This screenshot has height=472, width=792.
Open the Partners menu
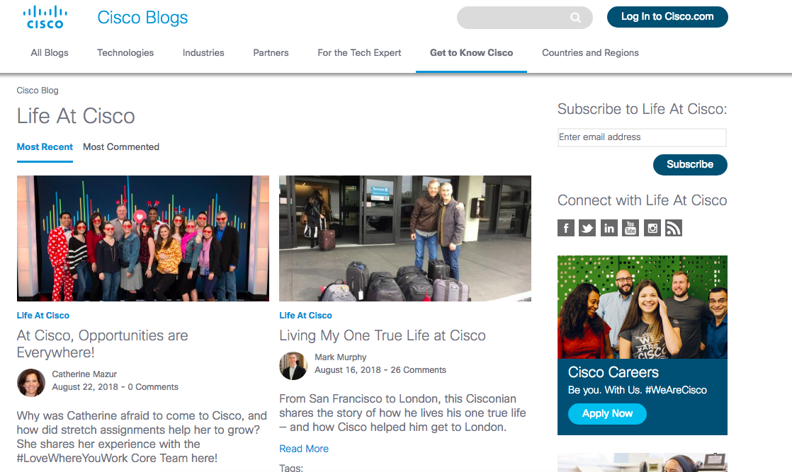click(271, 52)
